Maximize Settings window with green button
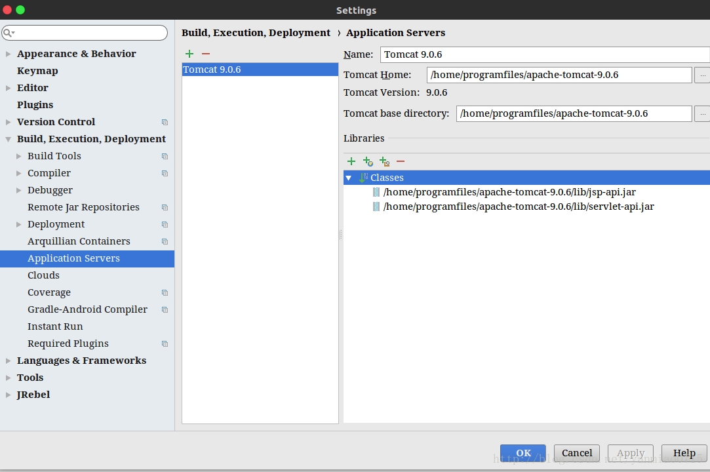This screenshot has width=710, height=472. pyautogui.click(x=20, y=10)
